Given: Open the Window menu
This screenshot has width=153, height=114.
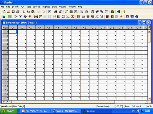Looking at the screenshot, I should pos(72,7).
